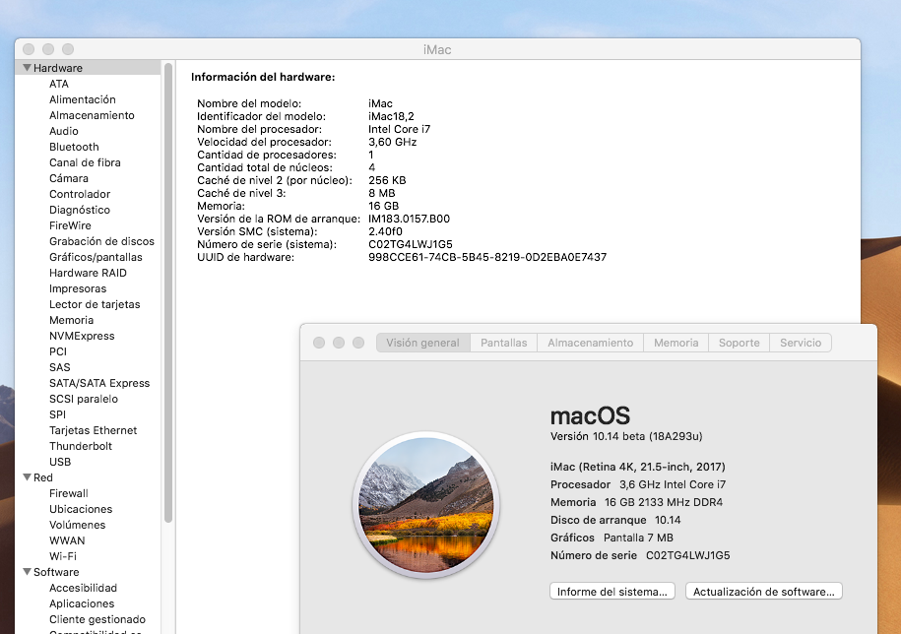This screenshot has height=634, width=901.
Task: Click the boot ROM version IM183.0157.B00
Action: (x=409, y=219)
